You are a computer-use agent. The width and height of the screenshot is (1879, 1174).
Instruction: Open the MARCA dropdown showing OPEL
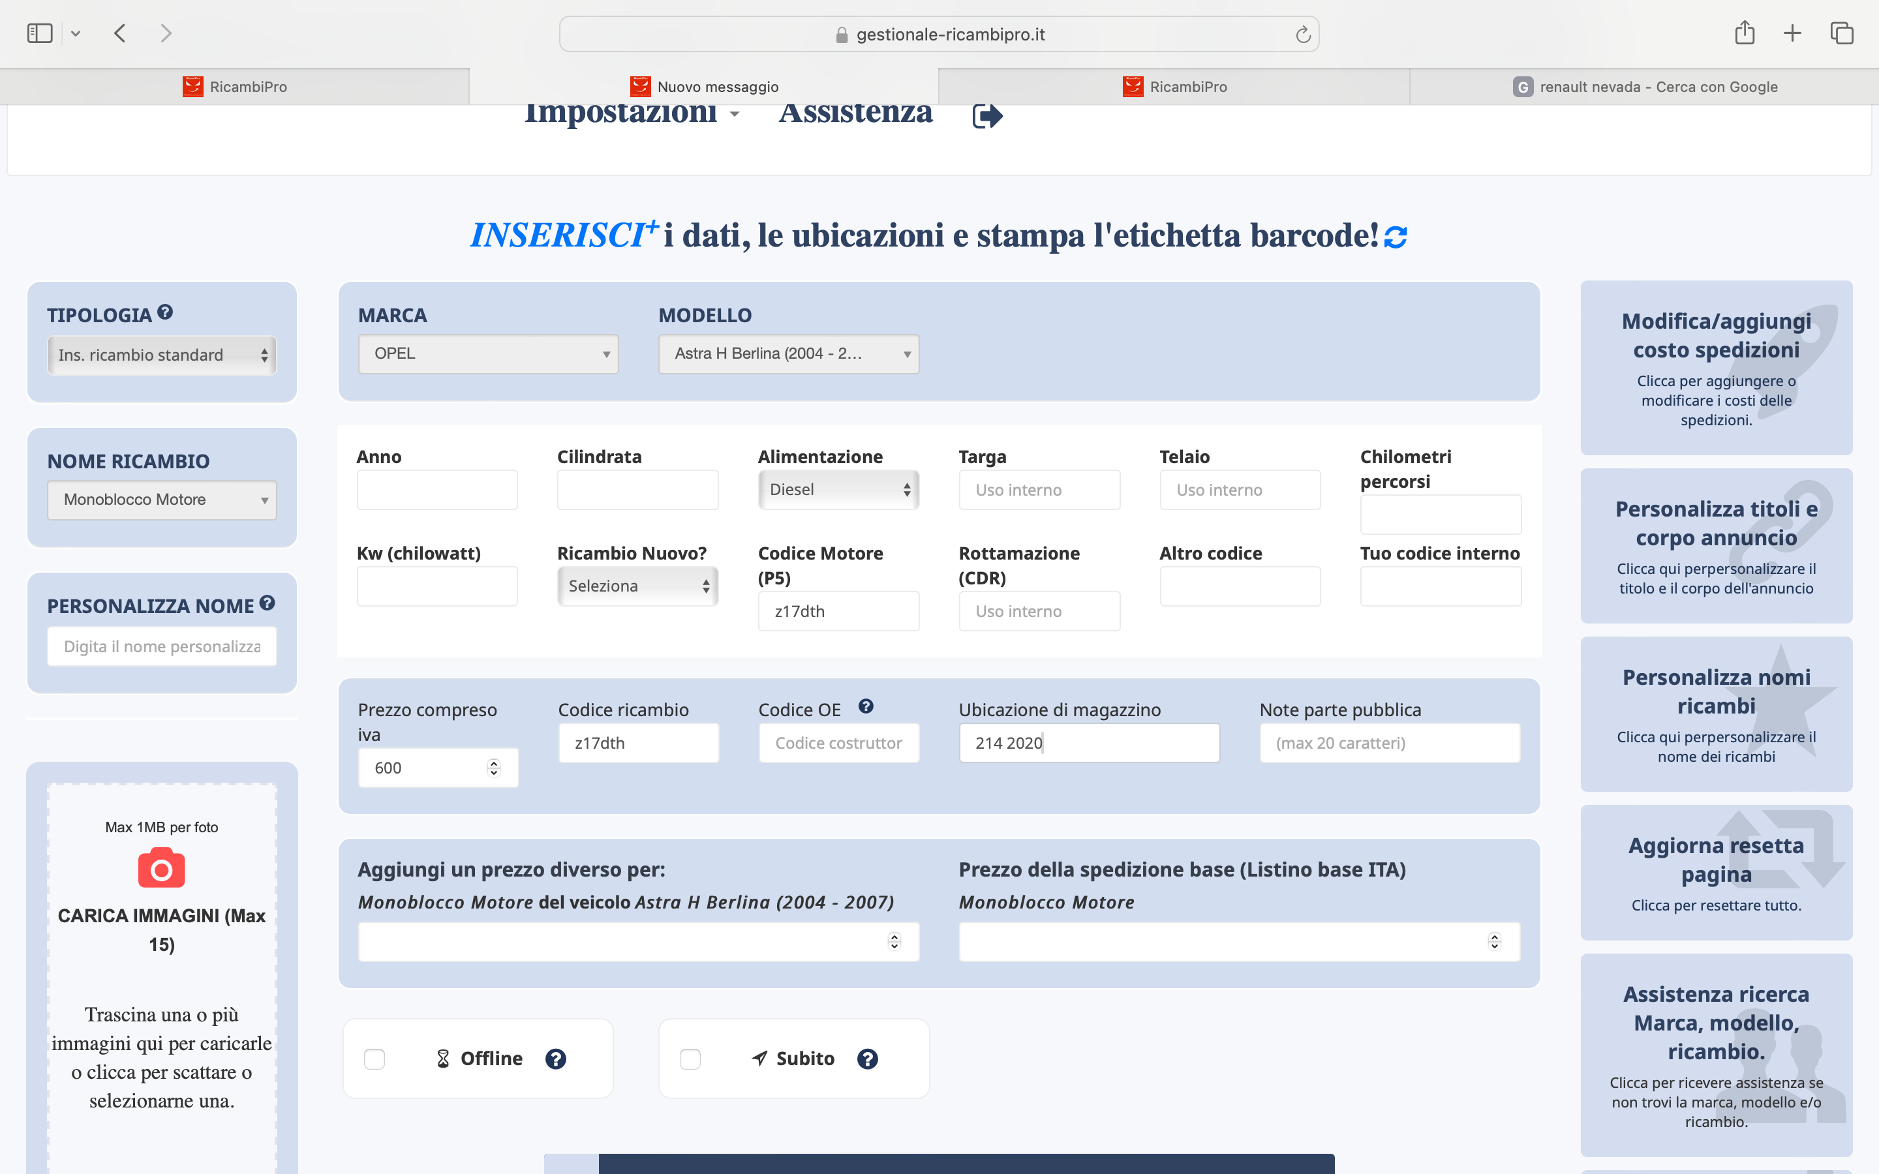pos(489,354)
